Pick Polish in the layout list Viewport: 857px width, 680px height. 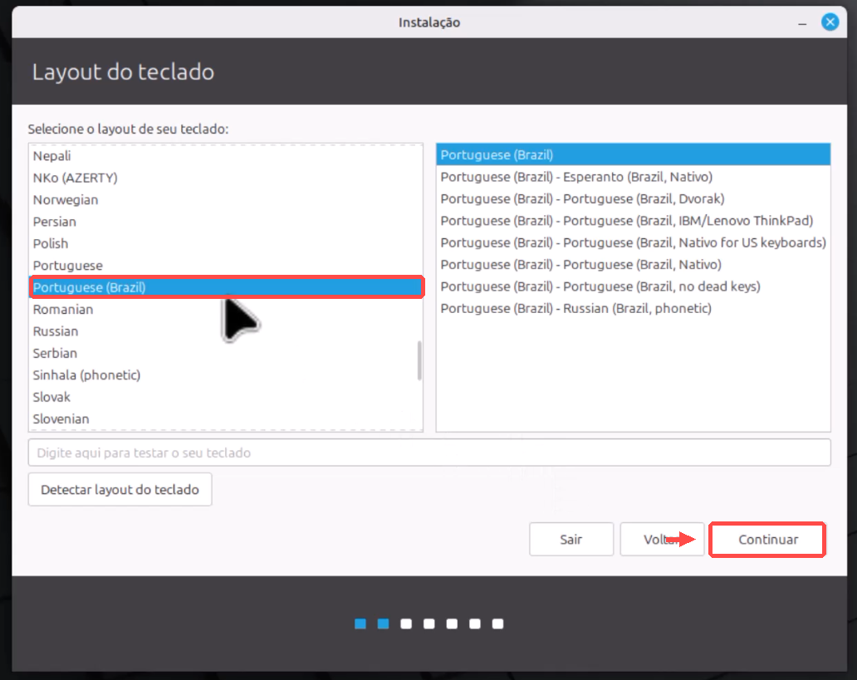pyautogui.click(x=226, y=243)
